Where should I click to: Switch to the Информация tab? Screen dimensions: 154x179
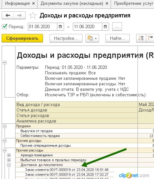pos(17,4)
